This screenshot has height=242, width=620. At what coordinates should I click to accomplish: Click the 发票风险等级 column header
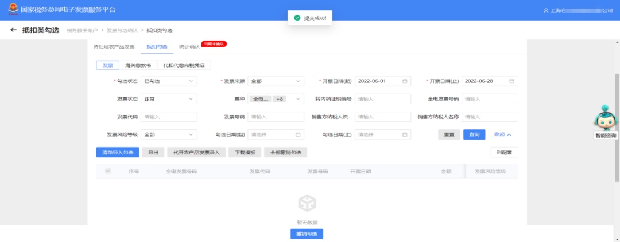(490, 172)
